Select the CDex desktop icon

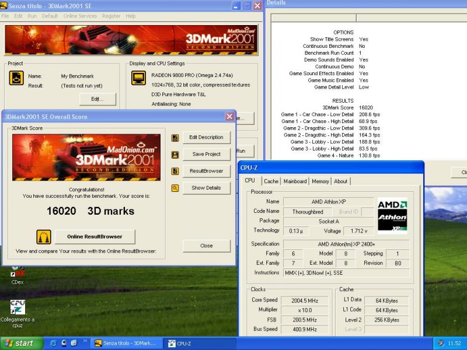(18, 275)
